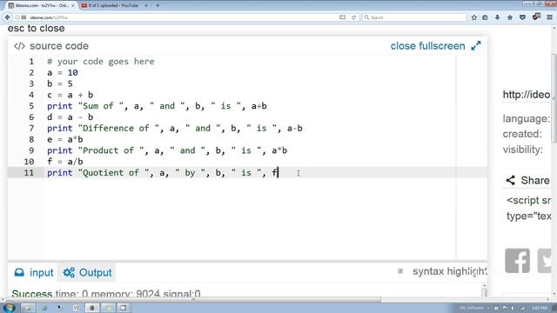Click the line printing "Difference of"
This screenshot has width=557, height=313.
pos(175,128)
